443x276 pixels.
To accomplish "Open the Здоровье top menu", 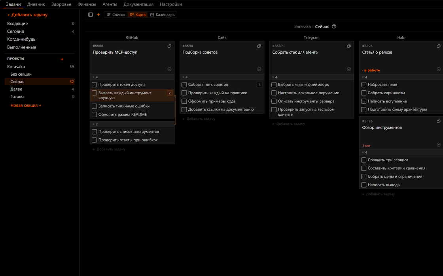I will tap(61, 4).
